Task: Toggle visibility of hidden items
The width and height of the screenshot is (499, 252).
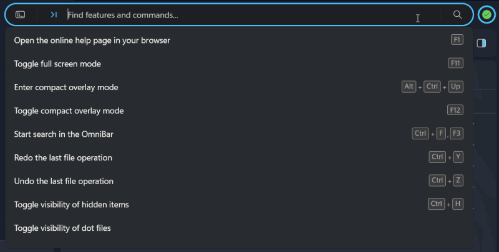Action: [71, 205]
